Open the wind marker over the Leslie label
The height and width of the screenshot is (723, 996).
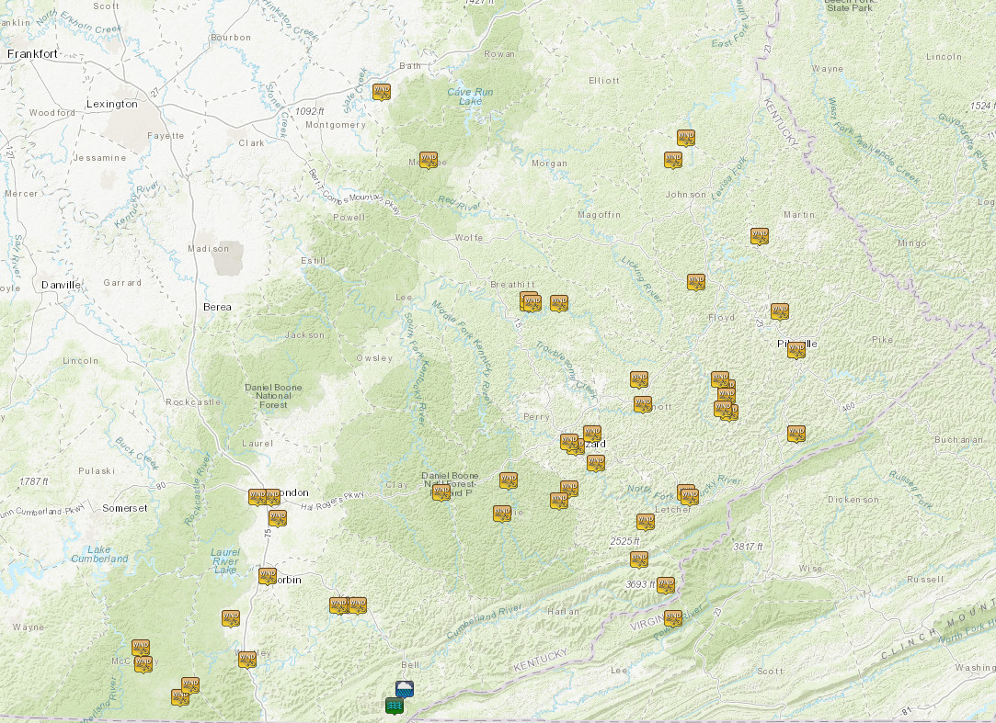tap(502, 514)
